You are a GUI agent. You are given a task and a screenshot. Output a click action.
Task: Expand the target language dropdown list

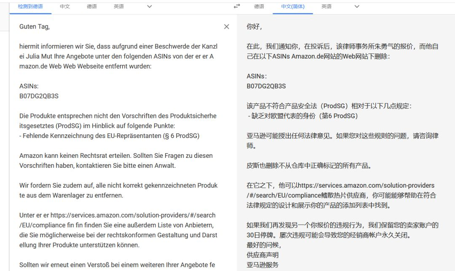pyautogui.click(x=357, y=6)
